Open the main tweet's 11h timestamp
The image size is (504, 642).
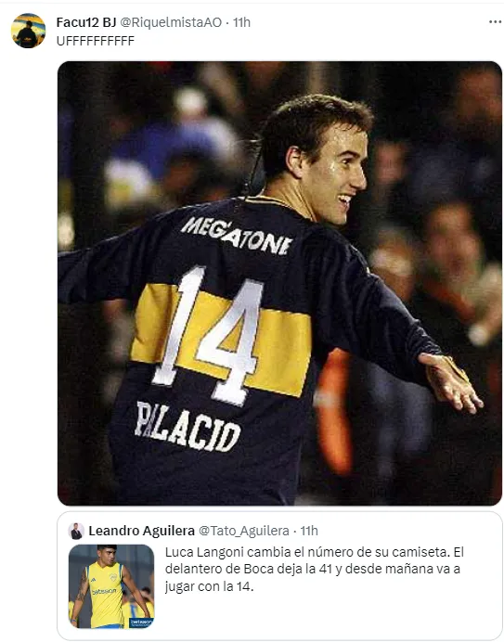coord(241,22)
